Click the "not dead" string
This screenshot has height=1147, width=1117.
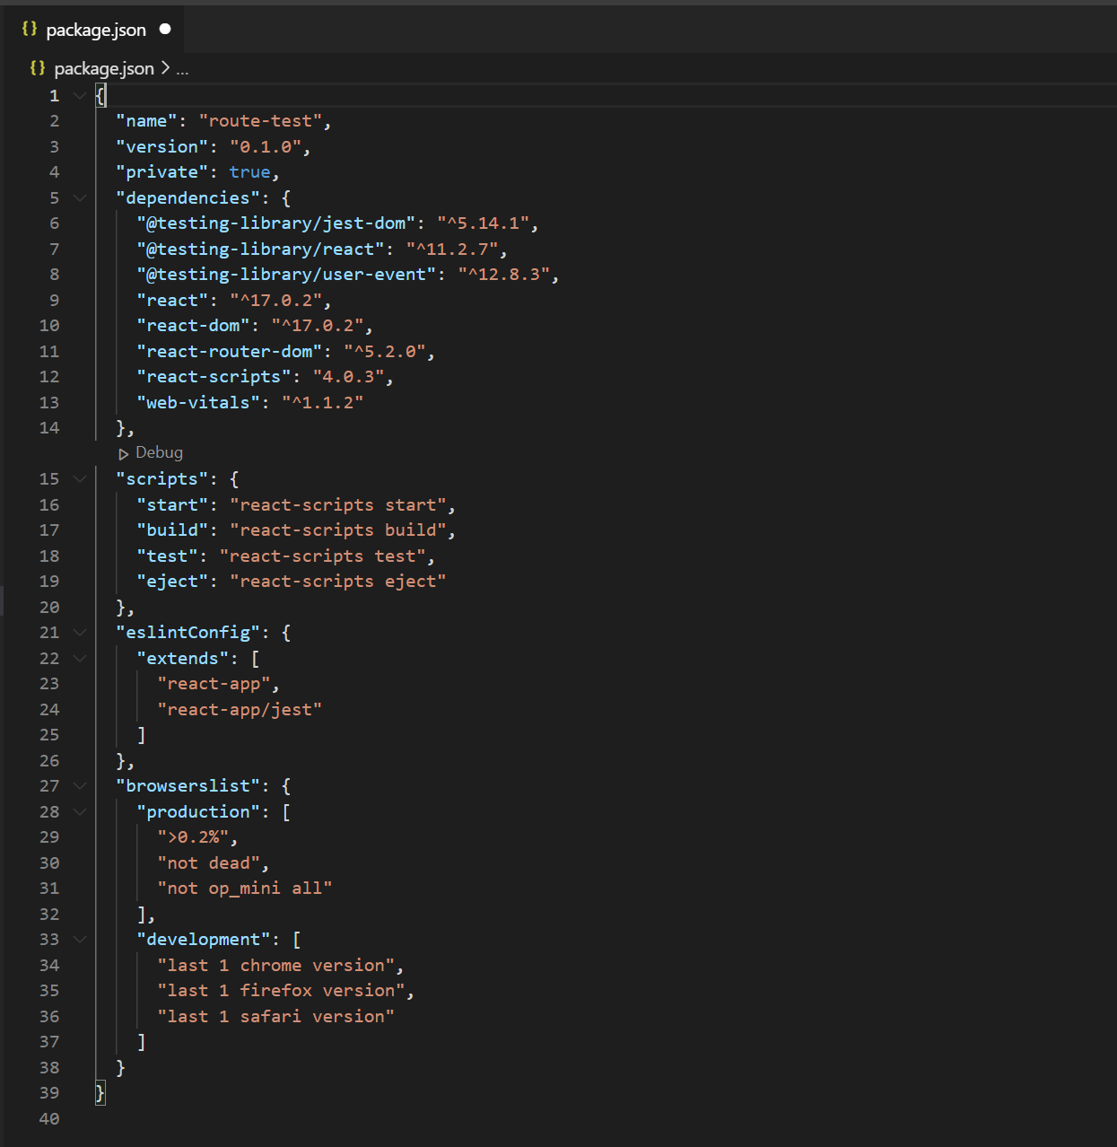click(208, 863)
